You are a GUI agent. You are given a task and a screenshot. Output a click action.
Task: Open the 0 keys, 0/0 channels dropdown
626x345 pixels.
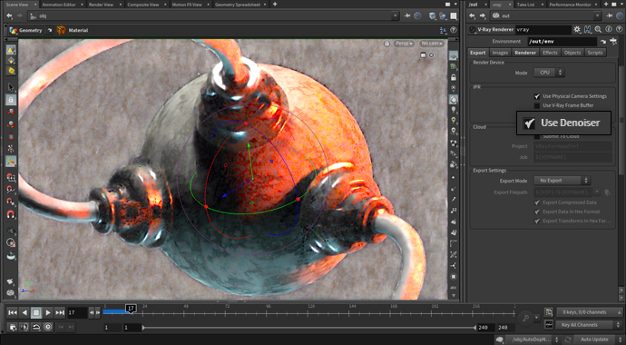(x=589, y=312)
